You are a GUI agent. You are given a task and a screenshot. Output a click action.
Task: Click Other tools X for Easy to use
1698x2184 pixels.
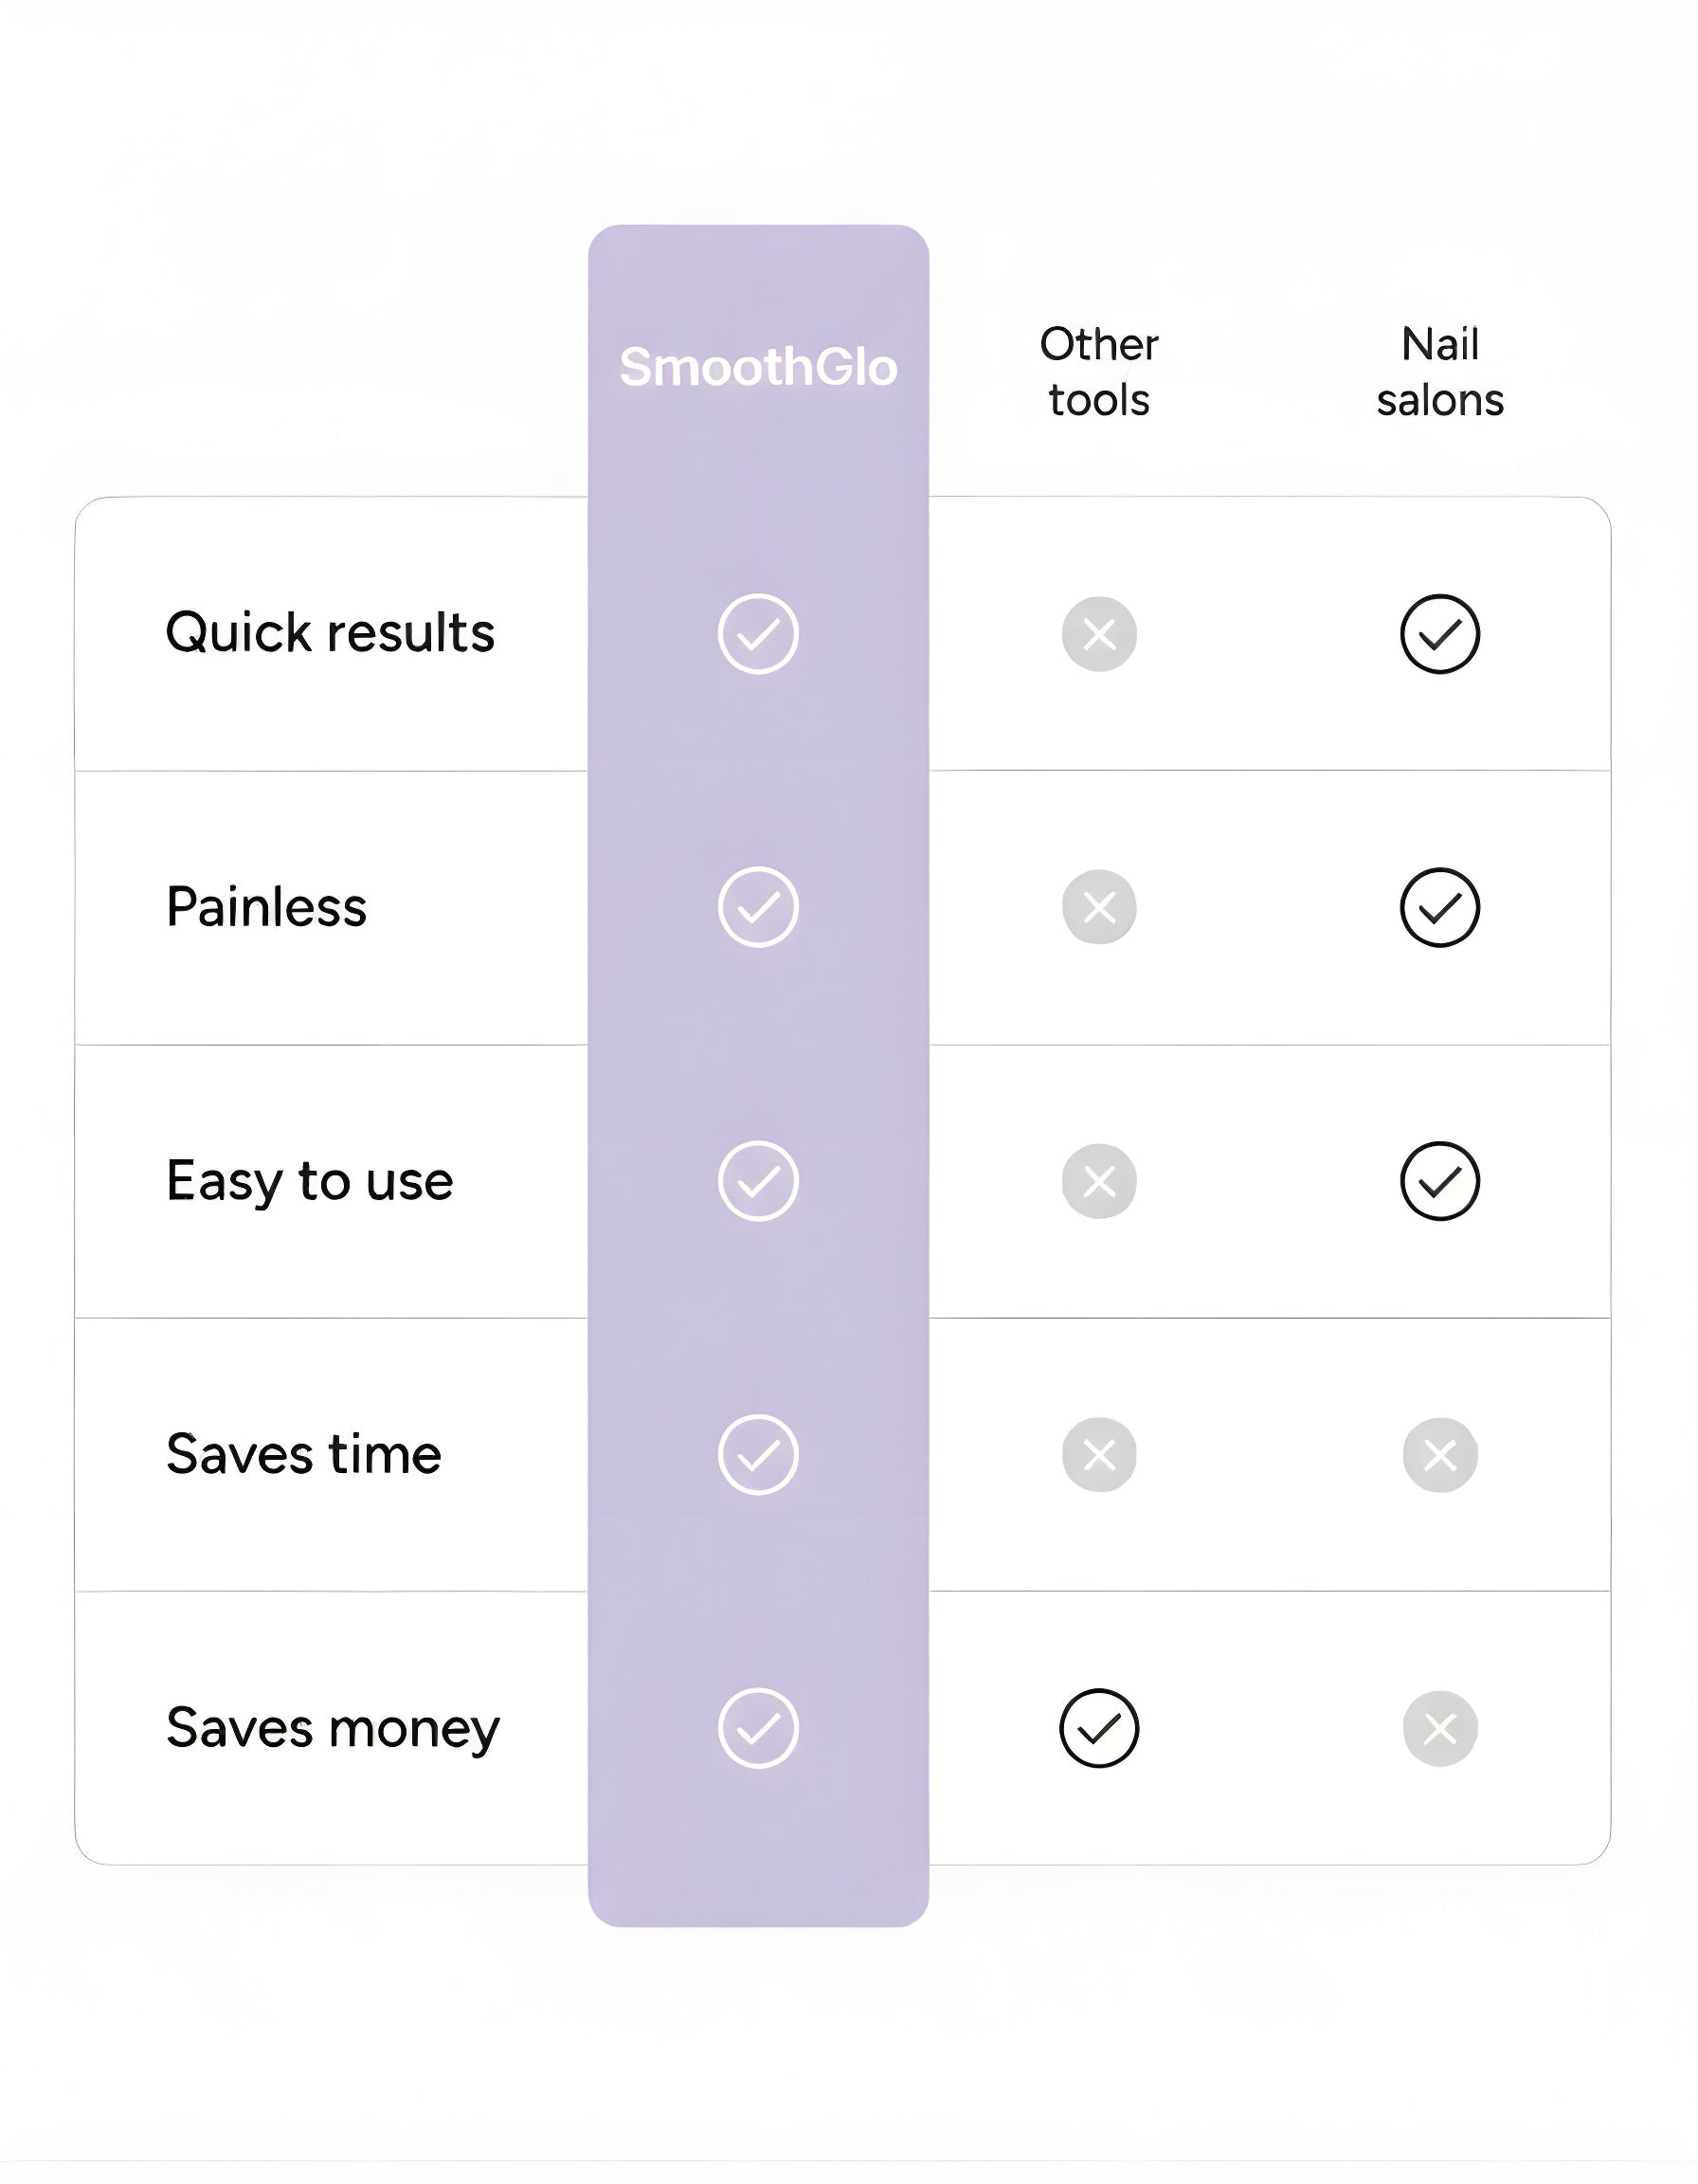pos(1099,1181)
